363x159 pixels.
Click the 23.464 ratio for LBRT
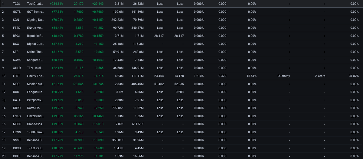coord(159,76)
